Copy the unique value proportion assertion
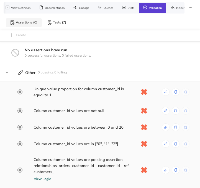Image resolution: width=200 pixels, height=188 pixels. tap(175, 92)
